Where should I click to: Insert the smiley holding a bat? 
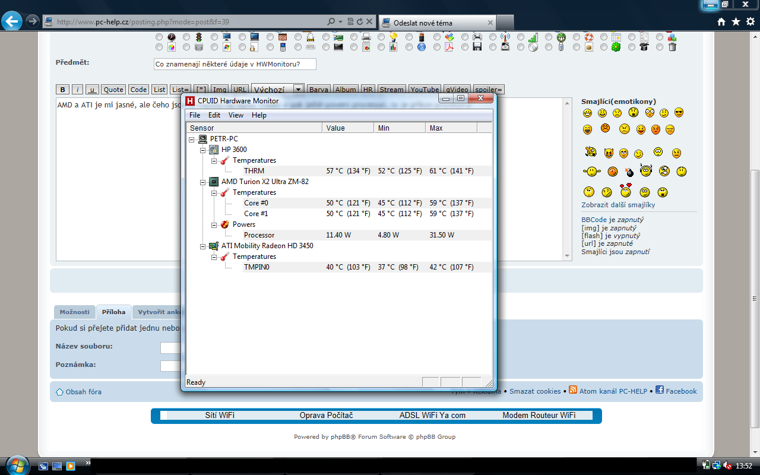[x=591, y=151]
